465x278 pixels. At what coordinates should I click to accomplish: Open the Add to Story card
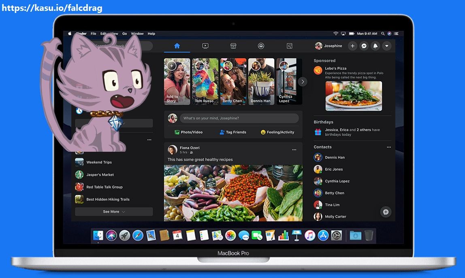[177, 81]
